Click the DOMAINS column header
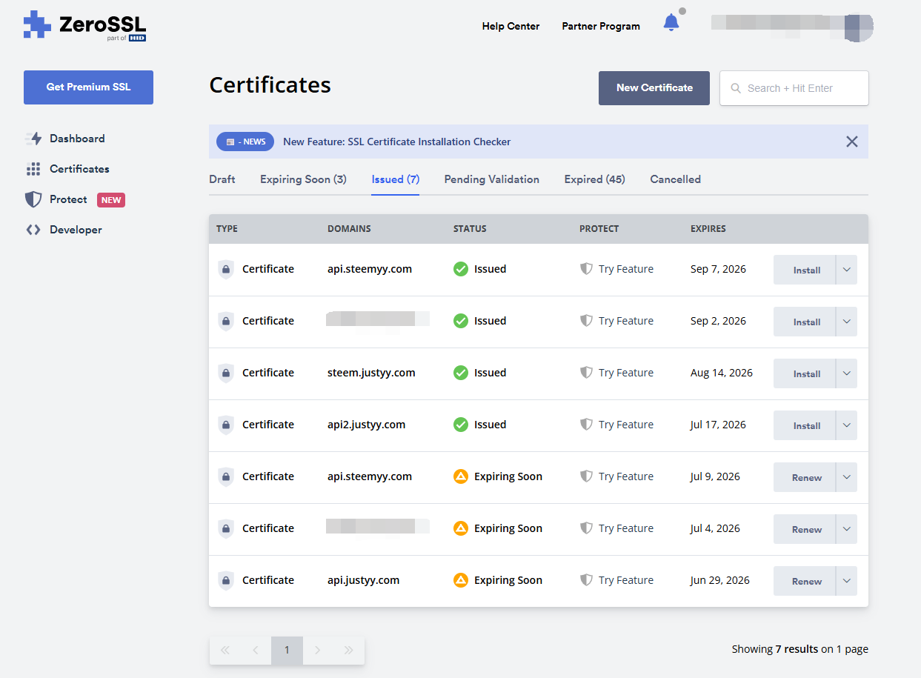This screenshot has height=678, width=921. click(x=349, y=229)
